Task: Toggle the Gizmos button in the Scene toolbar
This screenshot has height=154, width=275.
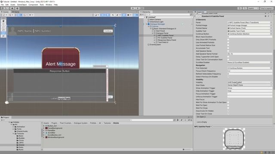Action: click(x=135, y=15)
